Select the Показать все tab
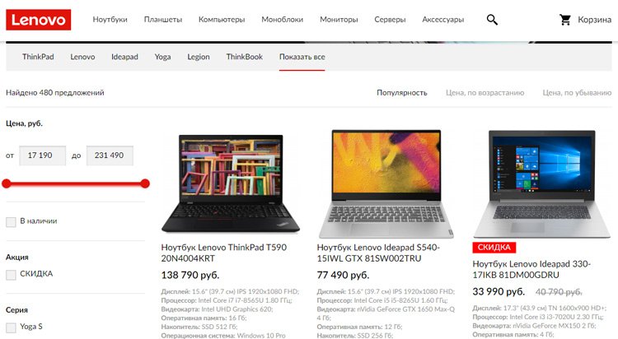This screenshot has width=618, height=339. tap(302, 57)
